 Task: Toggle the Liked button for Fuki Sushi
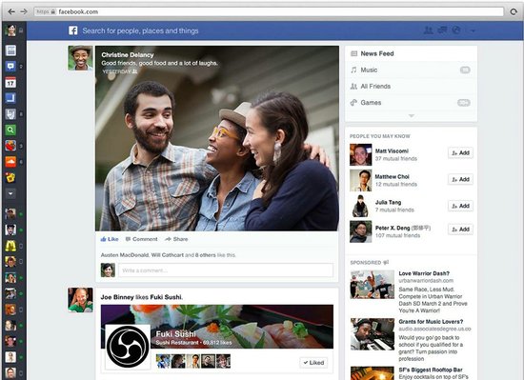pos(313,362)
